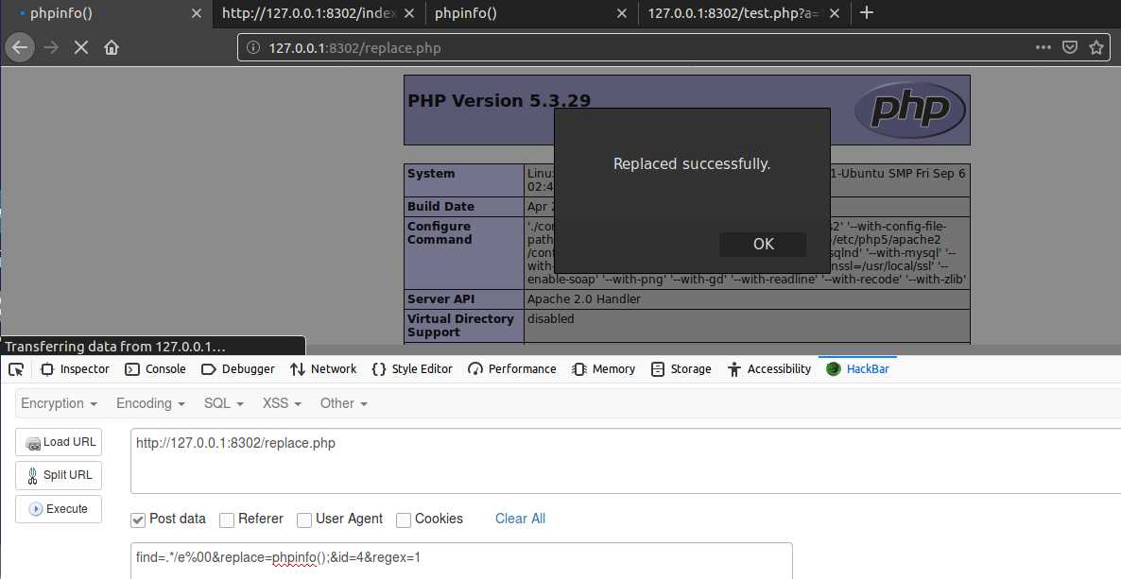Click the 'Replaced successfully.' dialog text
The width and height of the screenshot is (1121, 579).
click(691, 163)
